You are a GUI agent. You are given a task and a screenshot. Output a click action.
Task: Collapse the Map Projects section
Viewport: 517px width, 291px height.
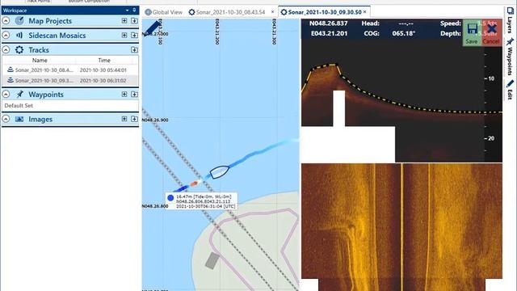point(6,21)
